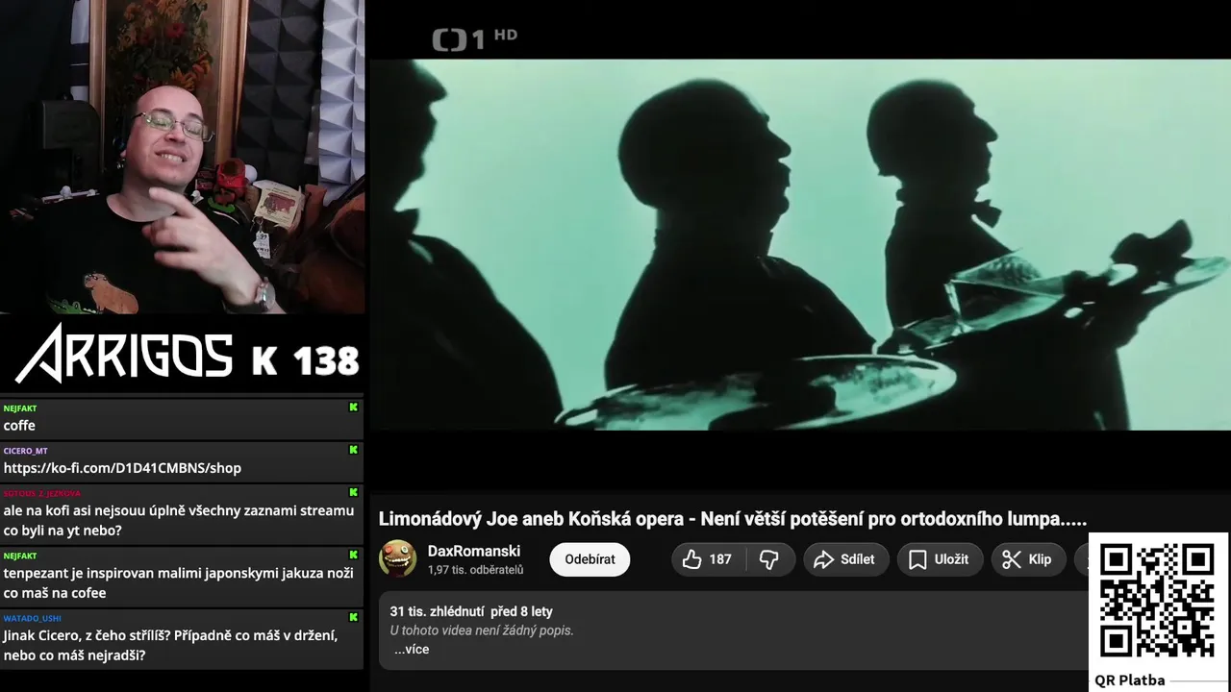Image resolution: width=1231 pixels, height=692 pixels.
Task: Open the DaxRomanski channel name link
Action: (x=474, y=551)
